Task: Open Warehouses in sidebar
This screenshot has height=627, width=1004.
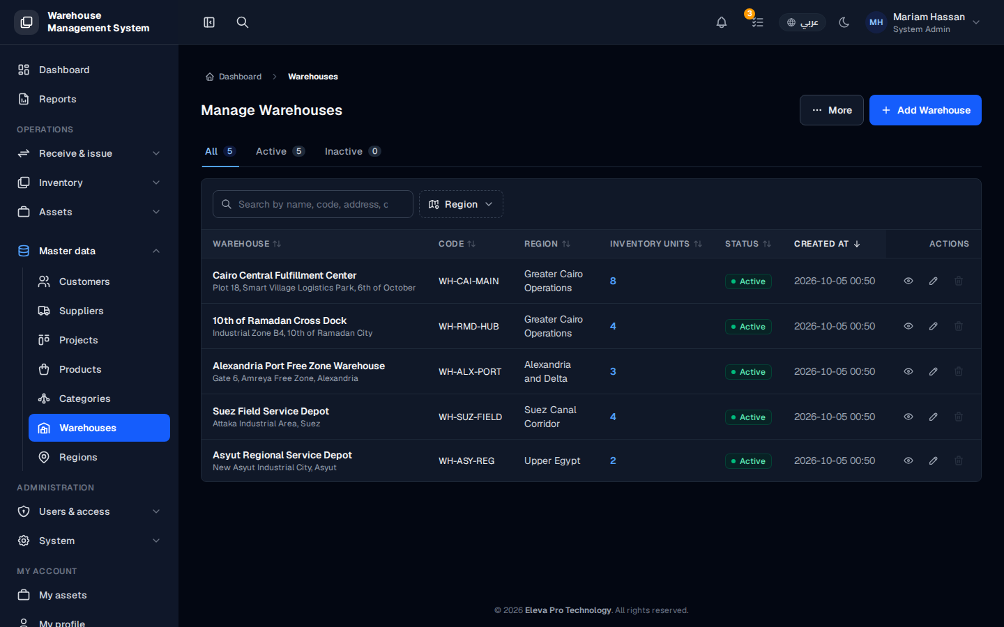Action: pyautogui.click(x=99, y=428)
